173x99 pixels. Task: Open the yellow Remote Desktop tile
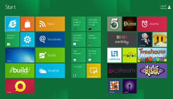(94, 71)
